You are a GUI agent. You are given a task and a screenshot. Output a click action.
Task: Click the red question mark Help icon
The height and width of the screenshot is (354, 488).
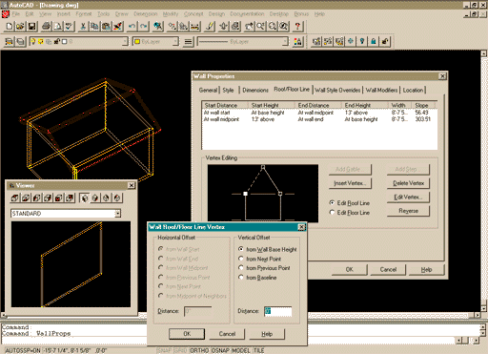[297, 26]
